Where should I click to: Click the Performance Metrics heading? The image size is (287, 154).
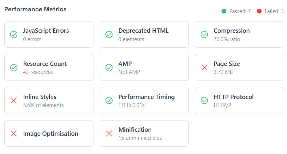(x=35, y=9)
